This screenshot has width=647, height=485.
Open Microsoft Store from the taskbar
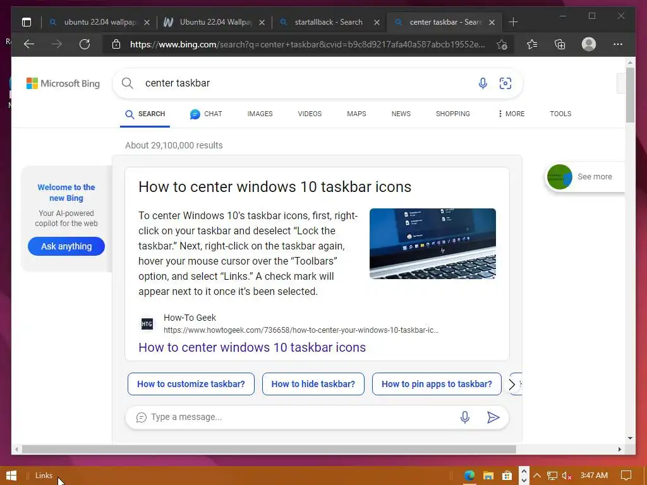pos(507,476)
